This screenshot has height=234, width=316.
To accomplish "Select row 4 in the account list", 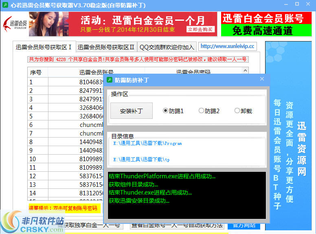I will [x=66, y=108].
